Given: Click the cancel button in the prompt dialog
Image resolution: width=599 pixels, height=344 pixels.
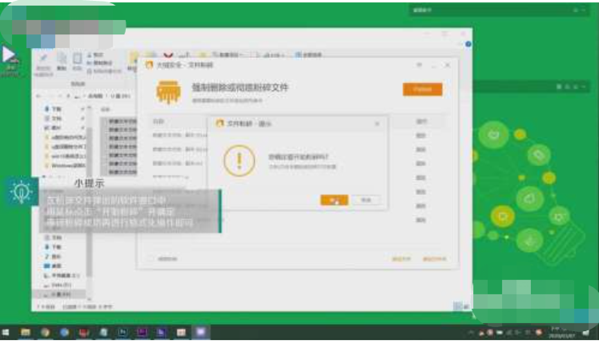Looking at the screenshot, I should (366, 200).
